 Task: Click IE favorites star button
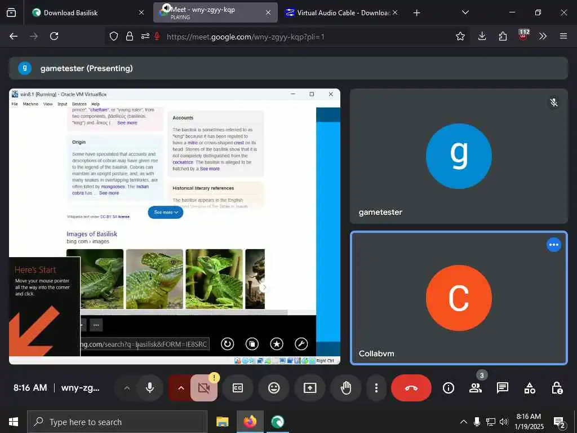(277, 344)
